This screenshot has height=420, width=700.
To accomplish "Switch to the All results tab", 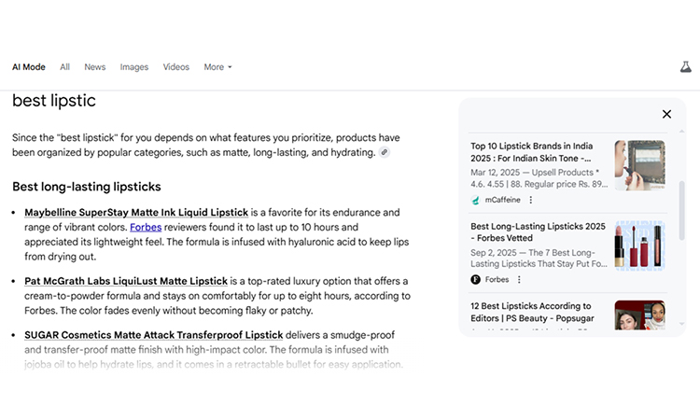I will pos(65,67).
